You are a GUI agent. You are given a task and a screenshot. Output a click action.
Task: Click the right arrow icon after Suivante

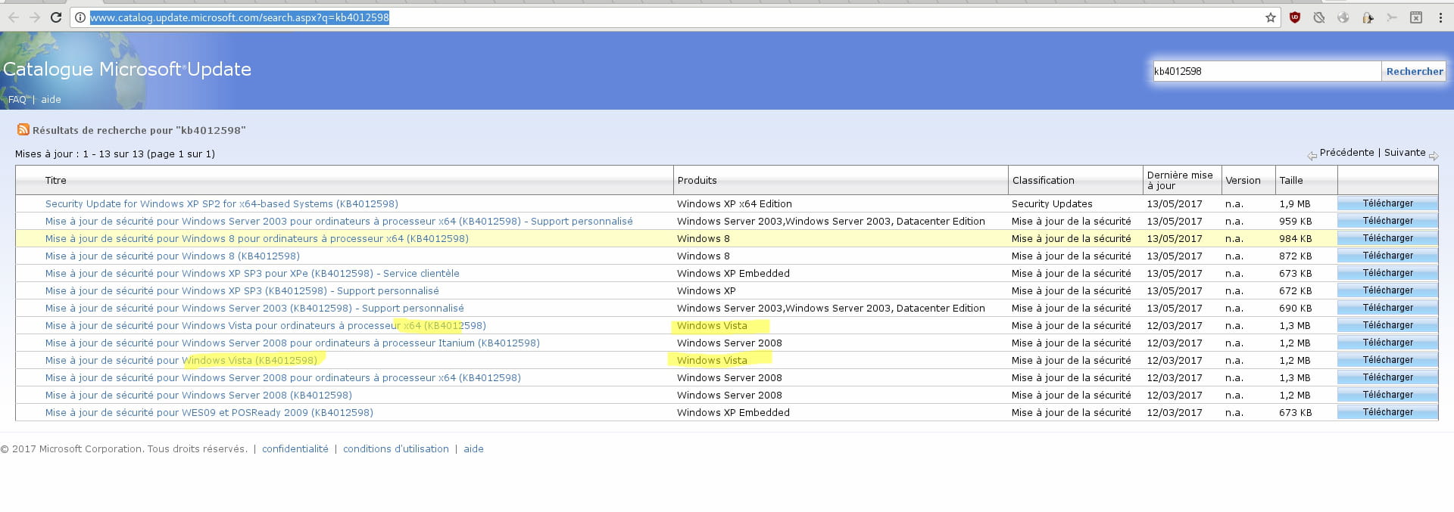click(1434, 156)
